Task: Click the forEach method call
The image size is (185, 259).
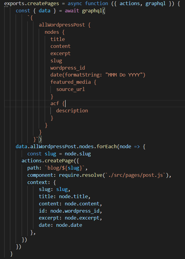Action: pos(107,147)
